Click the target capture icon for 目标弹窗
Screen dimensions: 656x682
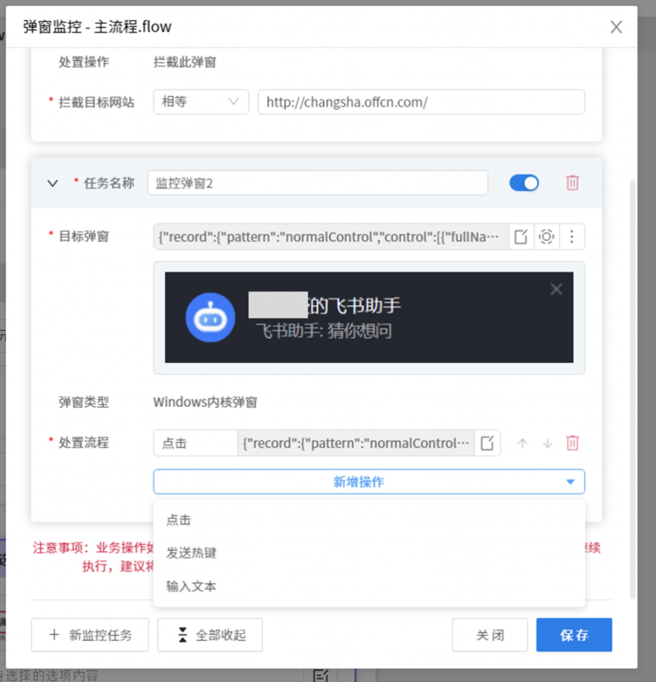[x=547, y=236]
